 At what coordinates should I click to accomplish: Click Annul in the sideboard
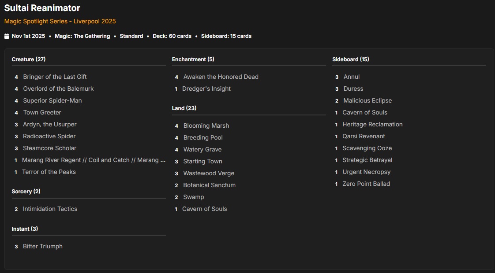point(351,77)
